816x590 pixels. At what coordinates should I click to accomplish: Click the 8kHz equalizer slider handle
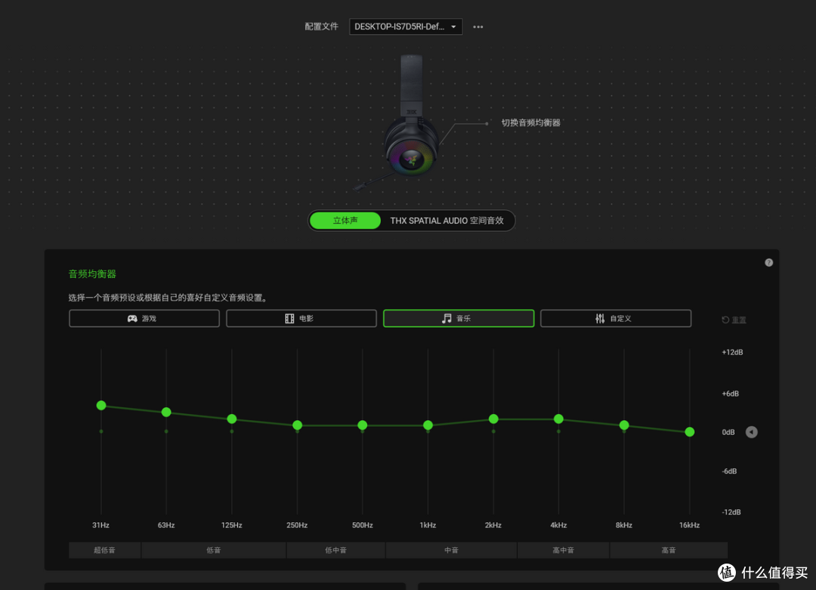click(624, 425)
